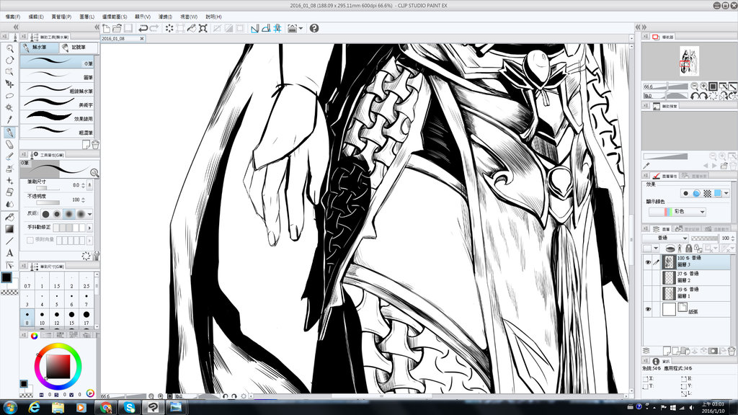
Task: Zoom in using the Navigator plus magnifier
Action: pos(703,86)
